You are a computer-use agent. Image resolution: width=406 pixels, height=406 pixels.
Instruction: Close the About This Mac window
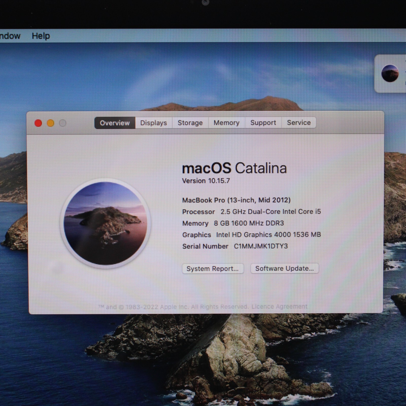coord(38,123)
